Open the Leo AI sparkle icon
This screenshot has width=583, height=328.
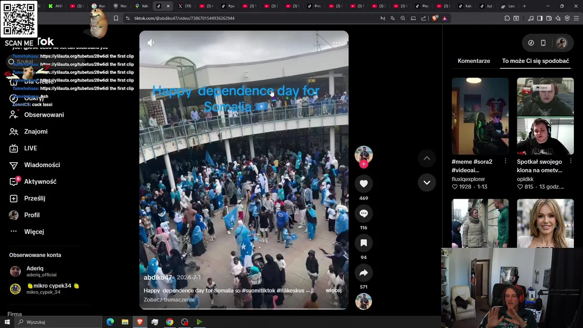558,18
